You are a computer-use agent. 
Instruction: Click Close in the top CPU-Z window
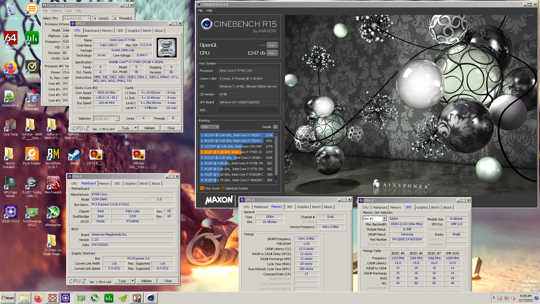(171, 128)
